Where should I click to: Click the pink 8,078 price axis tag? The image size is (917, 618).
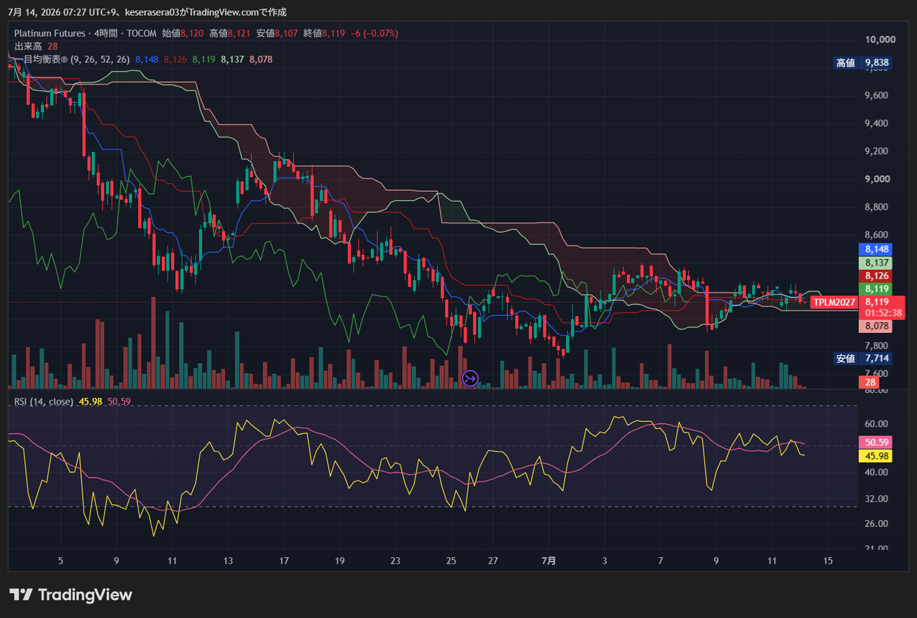tap(877, 326)
